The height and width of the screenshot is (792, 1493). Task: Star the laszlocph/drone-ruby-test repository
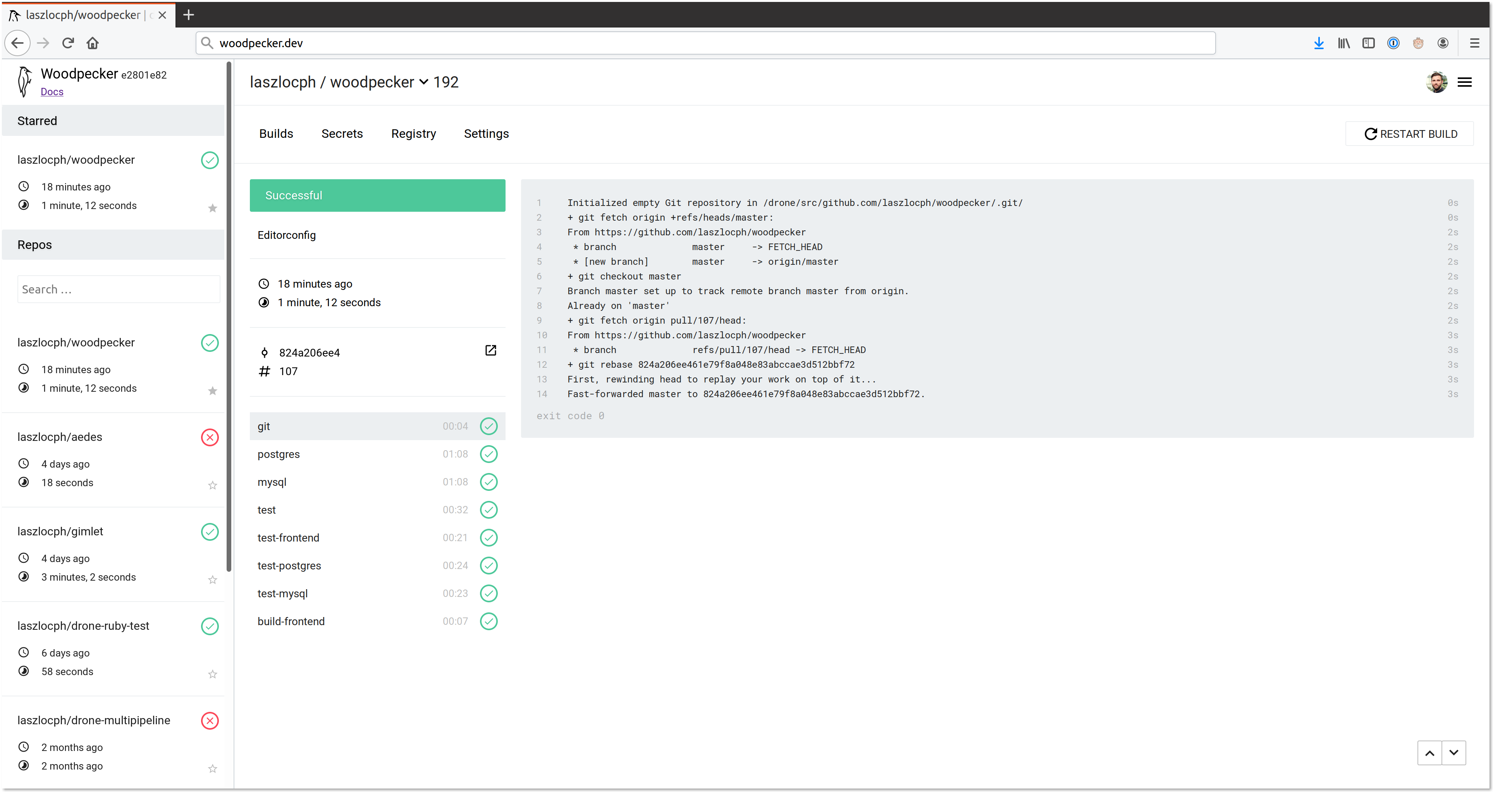coord(213,674)
